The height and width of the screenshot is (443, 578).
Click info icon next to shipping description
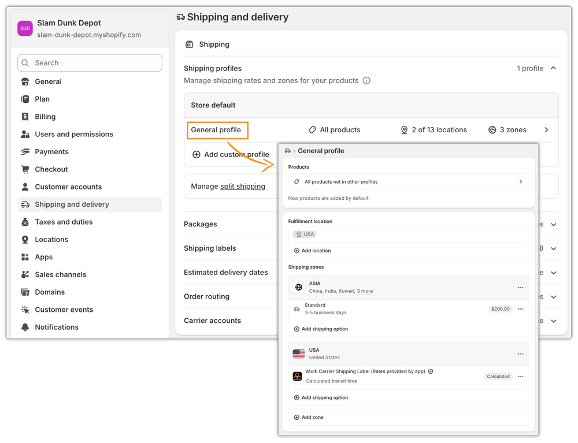click(366, 81)
